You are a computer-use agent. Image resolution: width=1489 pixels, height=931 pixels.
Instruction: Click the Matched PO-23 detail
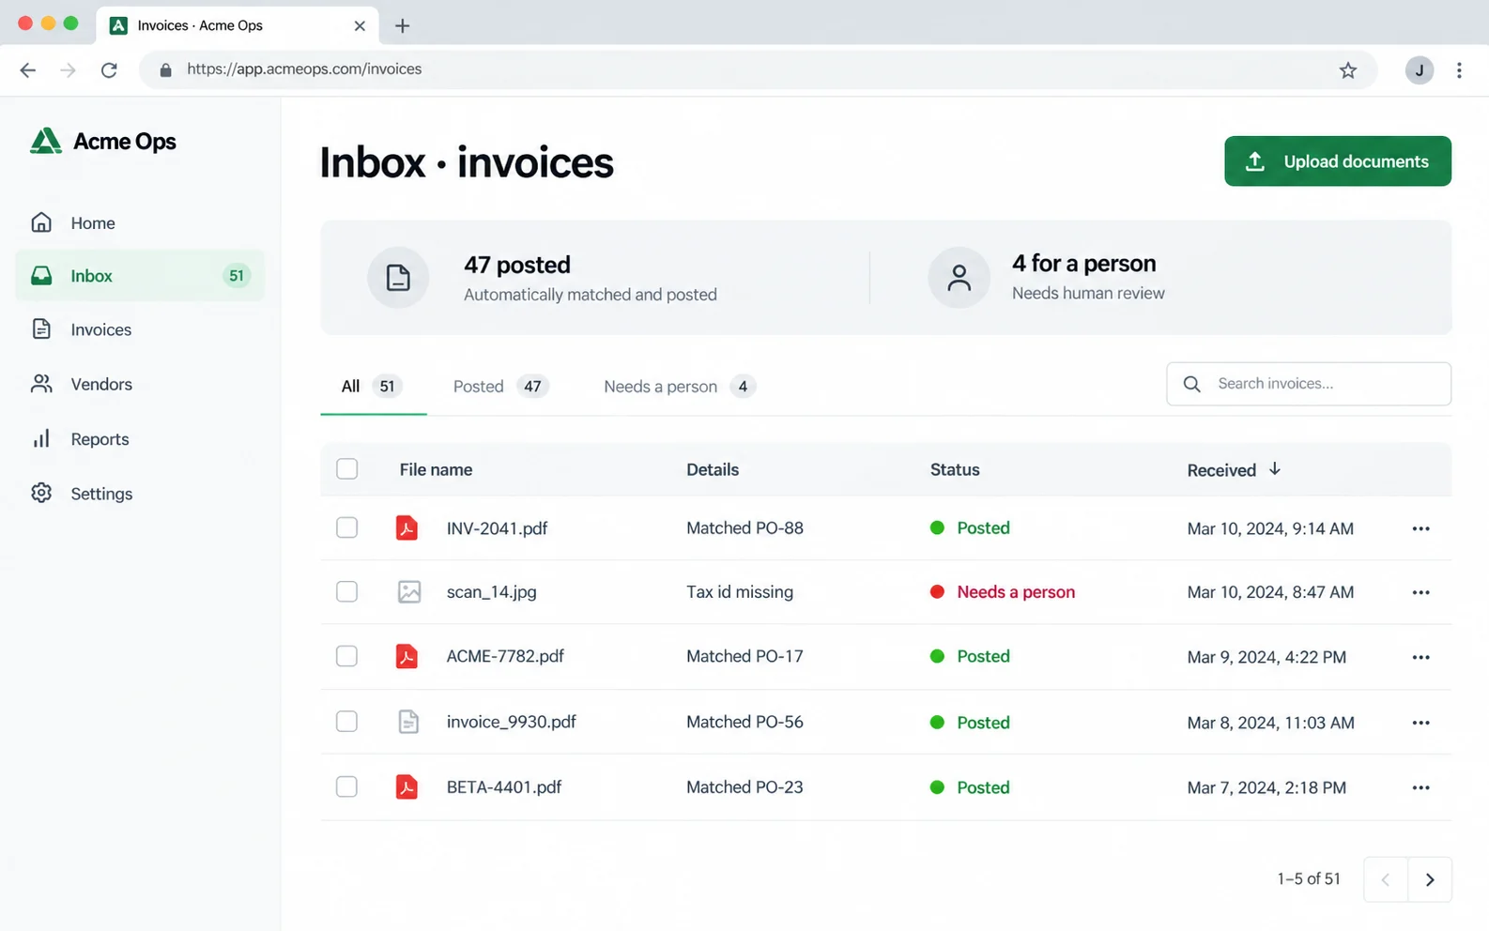tap(744, 786)
